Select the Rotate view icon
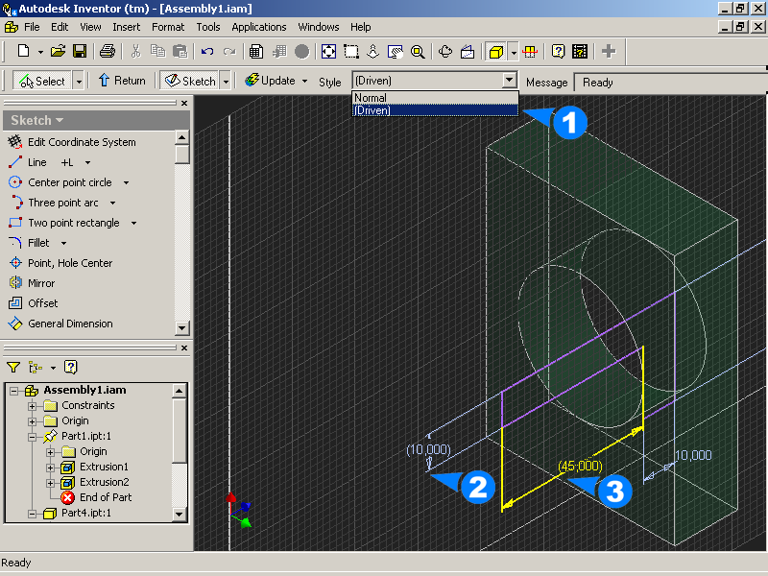The width and height of the screenshot is (768, 576). (445, 51)
